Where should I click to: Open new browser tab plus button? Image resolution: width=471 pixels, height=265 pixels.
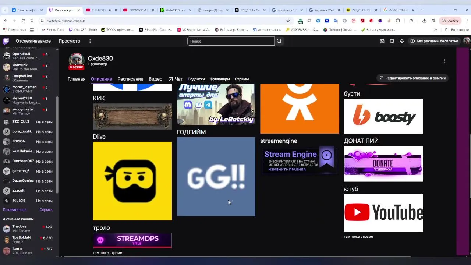(422, 10)
